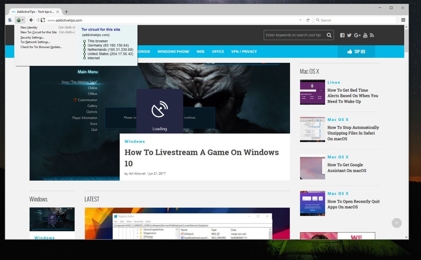Click the 'Mac OS X' sidebar heading
Screen dimensions: 421x260
coord(310,72)
